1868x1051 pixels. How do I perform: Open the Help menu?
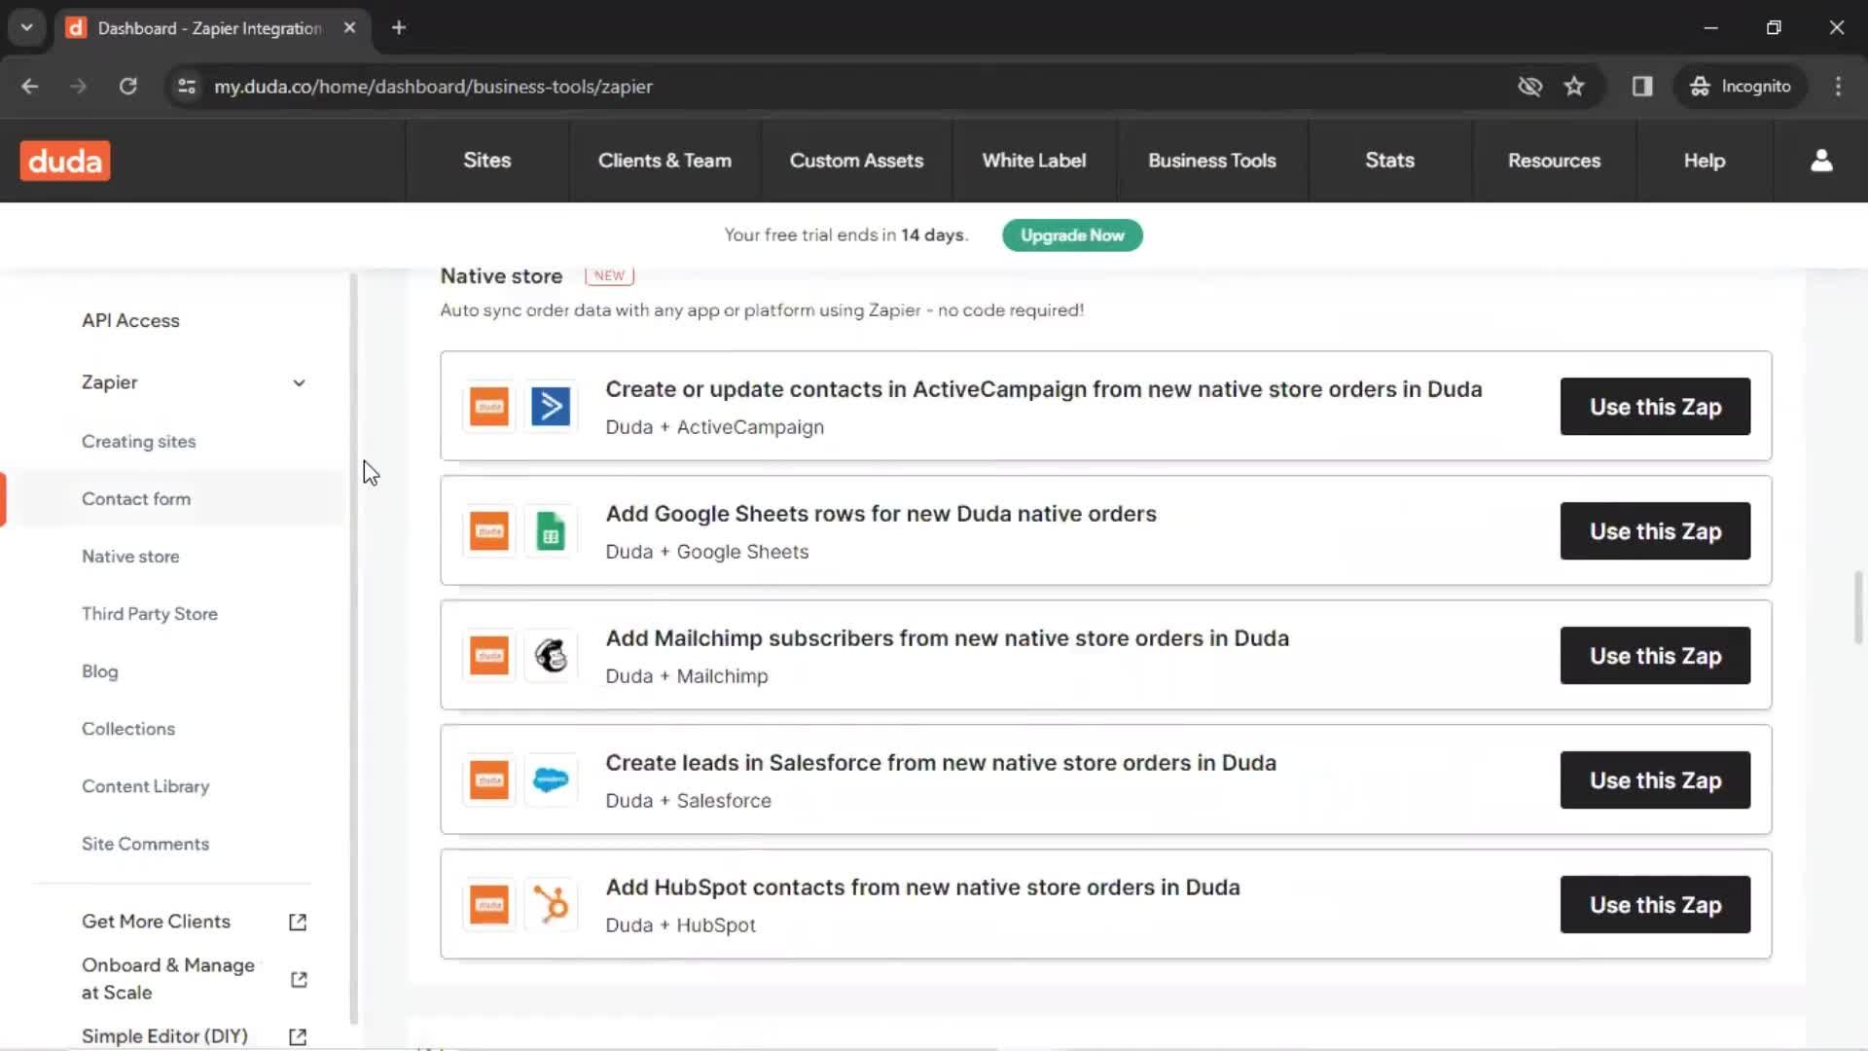click(x=1705, y=161)
